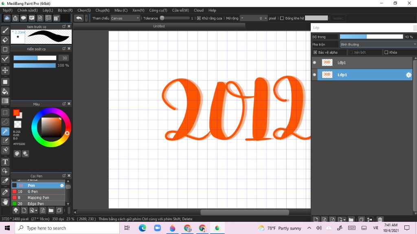Select the Eyedropper tool
Image resolution: width=417 pixels, height=234 pixels.
tap(5, 192)
